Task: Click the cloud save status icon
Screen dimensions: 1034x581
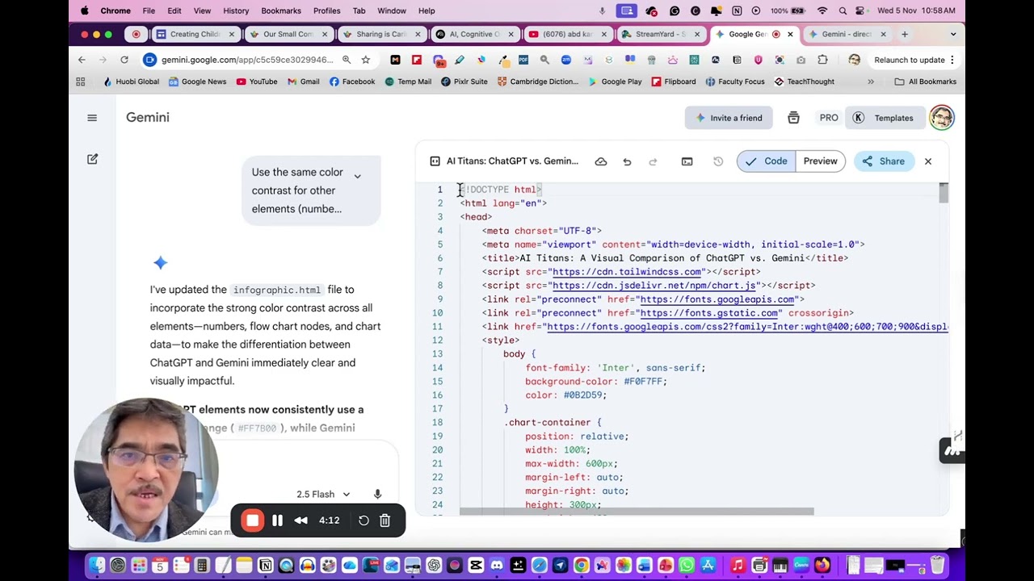Action: [x=601, y=161]
